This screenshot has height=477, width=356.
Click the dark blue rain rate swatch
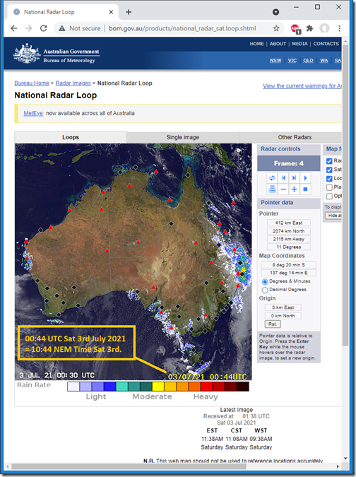(109, 387)
